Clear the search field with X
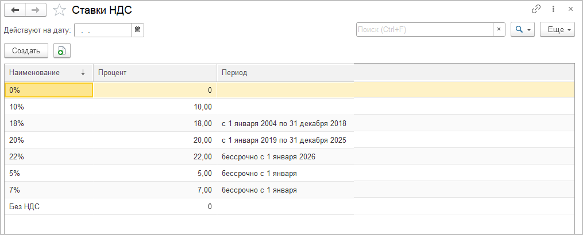 coord(499,30)
